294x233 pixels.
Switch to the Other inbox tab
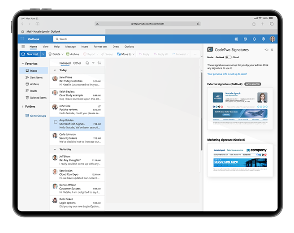coord(77,63)
